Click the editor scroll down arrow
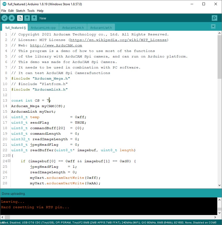This screenshot has width=222, height=225. (219, 185)
